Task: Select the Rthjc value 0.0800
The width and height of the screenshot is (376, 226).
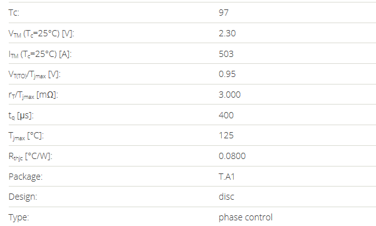Action: 232,156
